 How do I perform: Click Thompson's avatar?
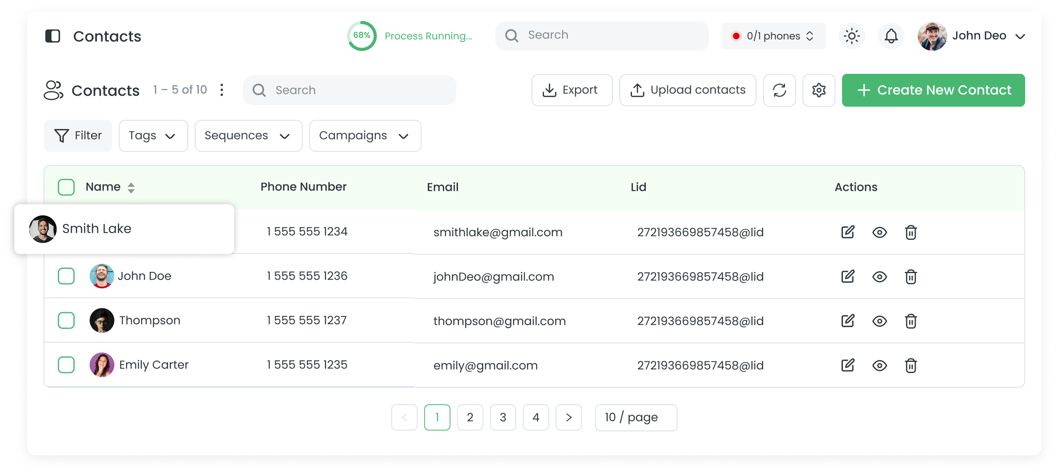(102, 320)
